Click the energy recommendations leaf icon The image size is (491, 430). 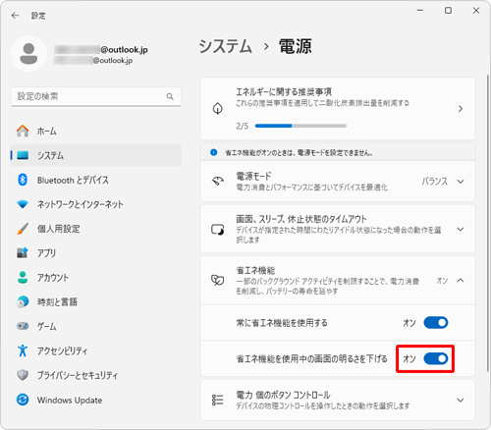point(218,108)
